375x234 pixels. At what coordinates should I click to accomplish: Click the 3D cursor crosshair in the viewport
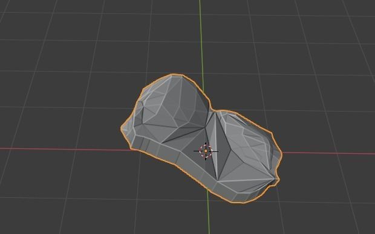(x=206, y=151)
